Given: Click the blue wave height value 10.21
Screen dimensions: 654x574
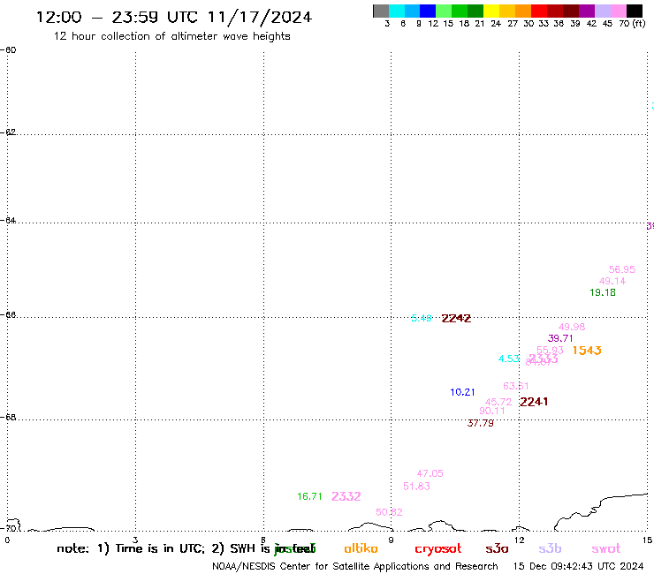Looking at the screenshot, I should (462, 392).
